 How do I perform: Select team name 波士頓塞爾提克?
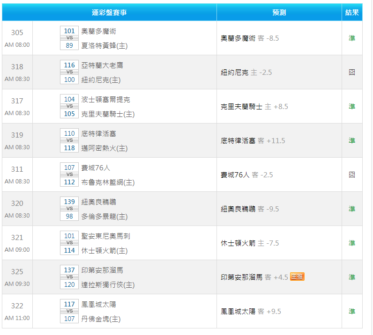click(105, 100)
